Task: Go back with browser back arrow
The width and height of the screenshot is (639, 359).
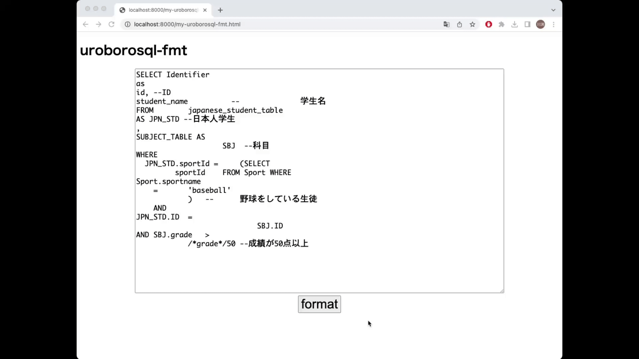Action: point(86,24)
